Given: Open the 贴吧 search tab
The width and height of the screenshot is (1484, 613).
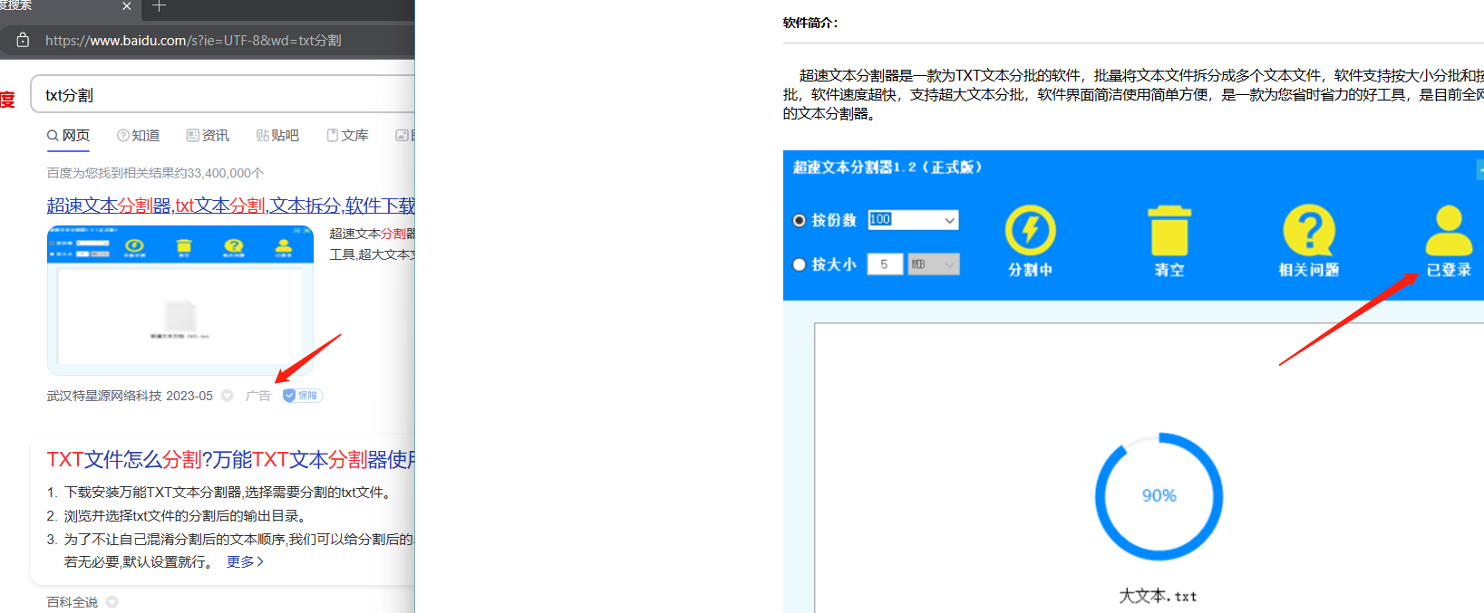Looking at the screenshot, I should 277,136.
